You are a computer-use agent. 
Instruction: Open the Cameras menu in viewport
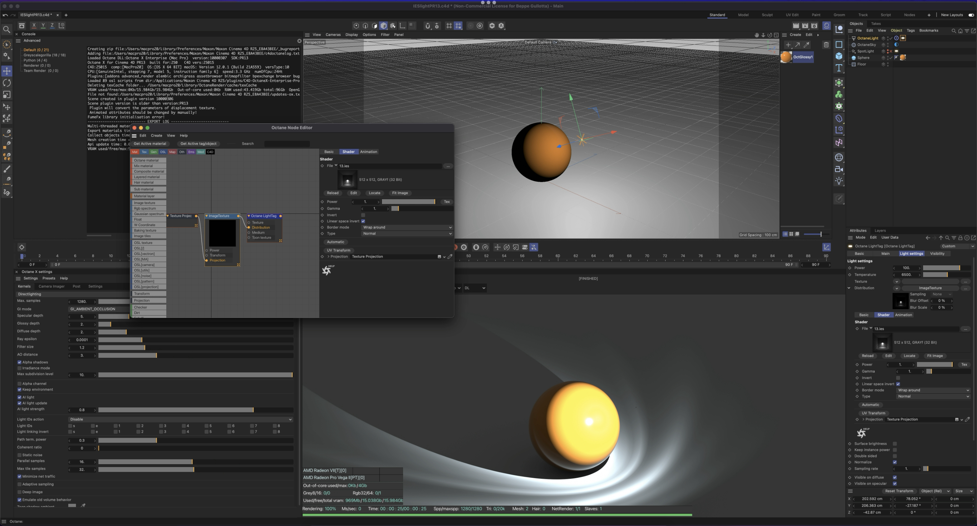[x=333, y=35]
